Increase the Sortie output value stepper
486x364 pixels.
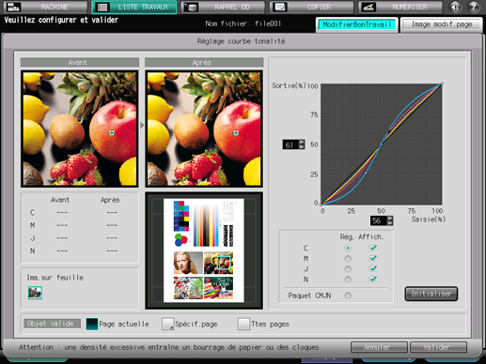302,142
